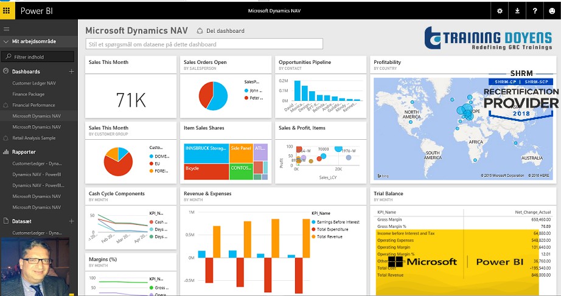This screenshot has width=561, height=296.
Task: Open settings gear in top bar
Action: coord(500,11)
